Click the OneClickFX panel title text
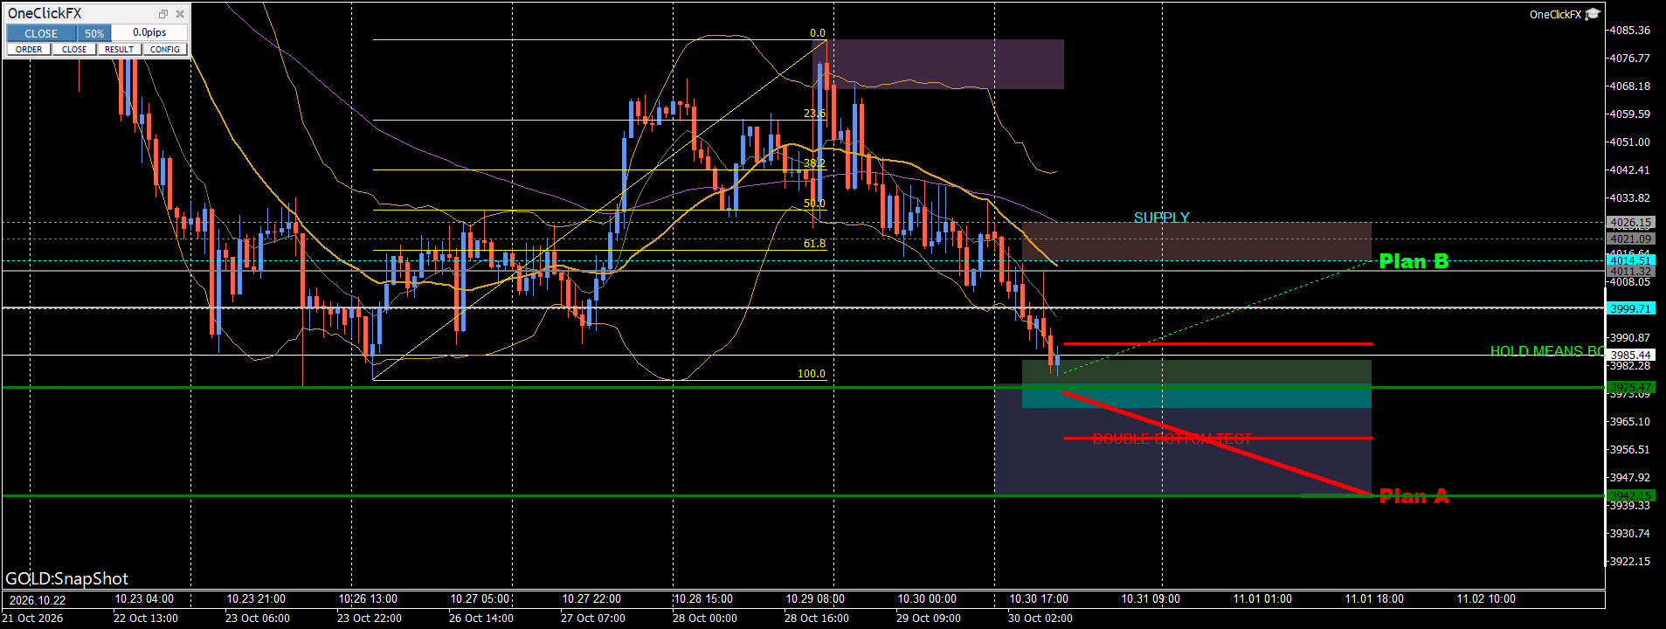Viewport: 1666px width, 629px height. coord(45,13)
